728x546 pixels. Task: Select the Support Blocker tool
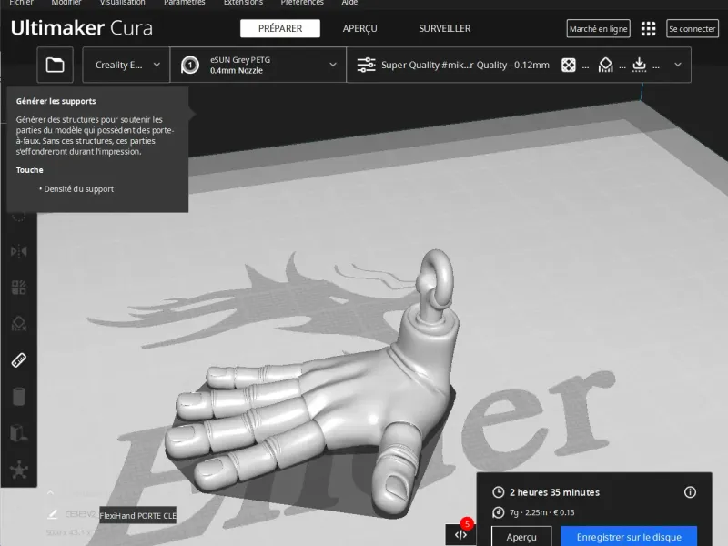point(19,324)
